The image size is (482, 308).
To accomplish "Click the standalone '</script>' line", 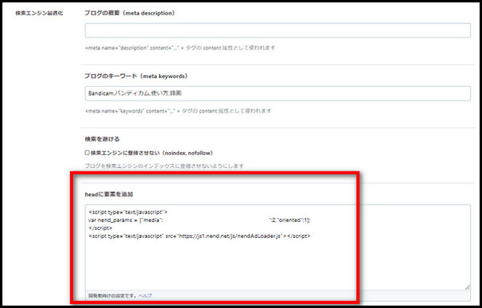I will pos(100,228).
